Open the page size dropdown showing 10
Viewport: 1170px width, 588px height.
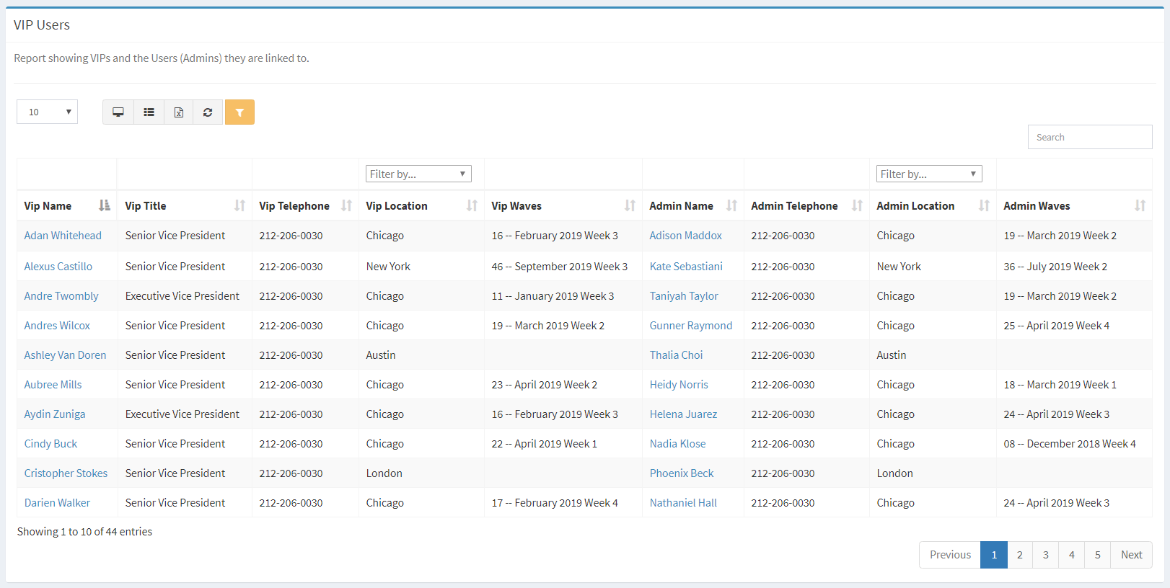(x=48, y=112)
